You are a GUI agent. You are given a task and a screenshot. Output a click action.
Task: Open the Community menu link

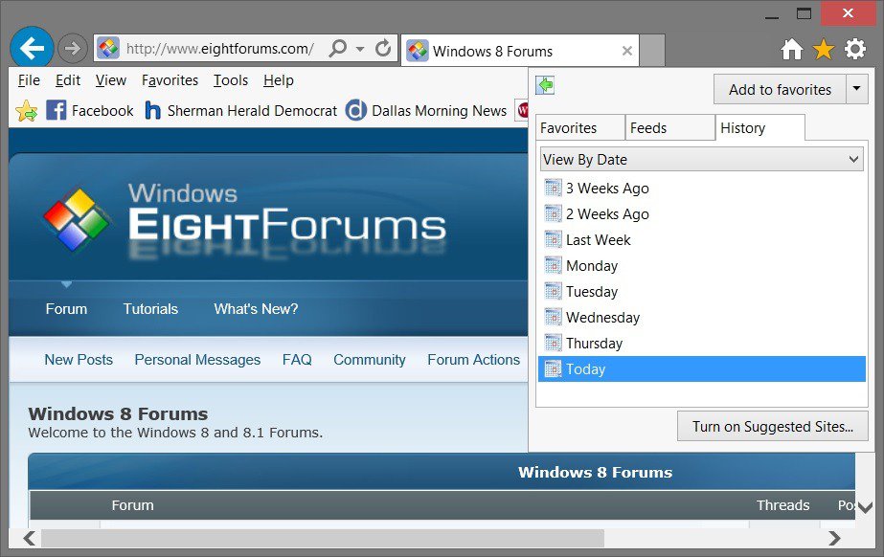click(x=370, y=359)
